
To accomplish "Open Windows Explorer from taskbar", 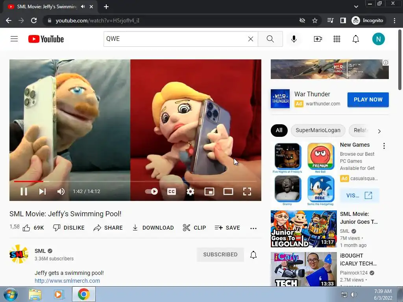I will coord(35,295).
